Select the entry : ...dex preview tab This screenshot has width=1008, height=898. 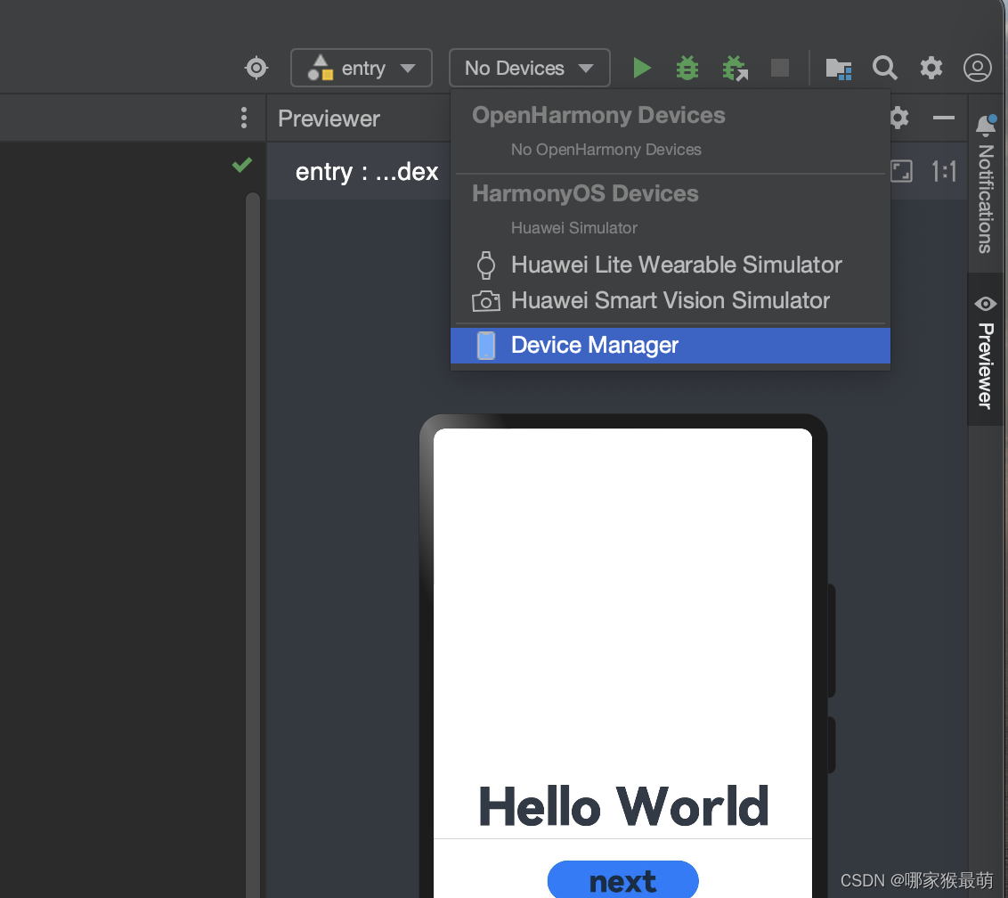pyautogui.click(x=367, y=172)
